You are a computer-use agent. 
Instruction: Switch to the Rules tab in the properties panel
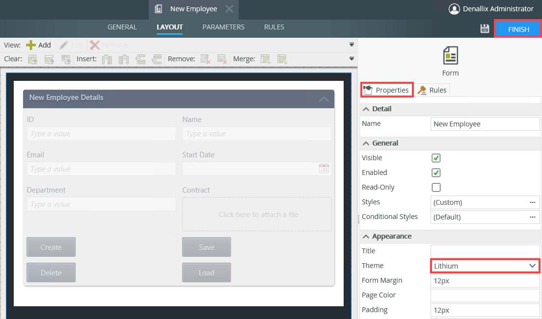tap(432, 90)
